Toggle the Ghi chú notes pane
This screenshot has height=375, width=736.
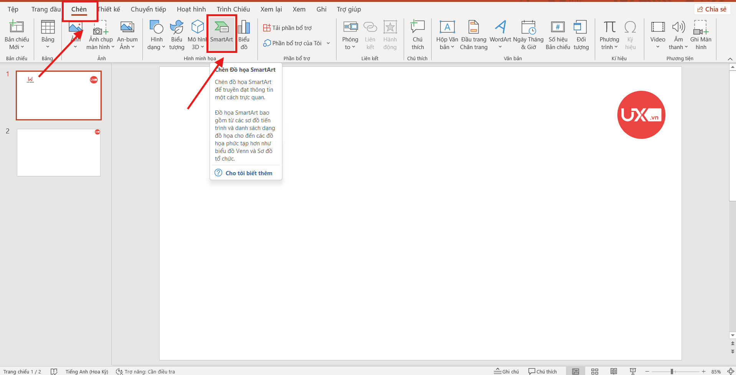coord(507,371)
